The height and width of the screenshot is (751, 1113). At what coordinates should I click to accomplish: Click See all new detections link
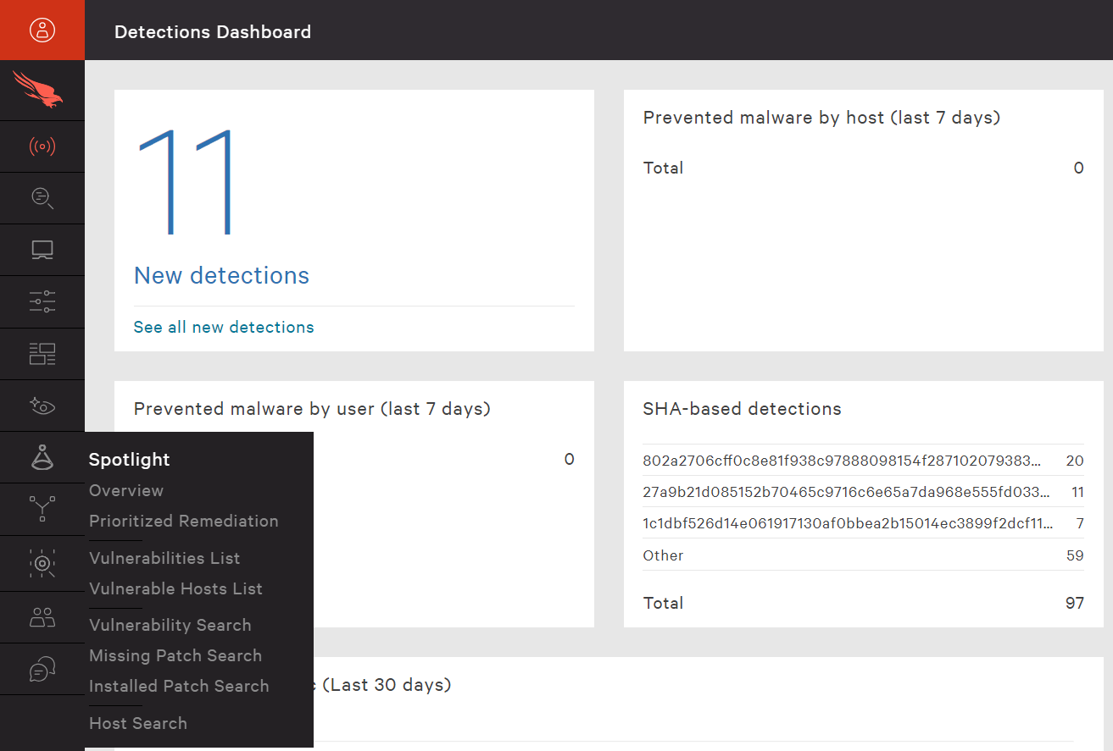(x=224, y=327)
